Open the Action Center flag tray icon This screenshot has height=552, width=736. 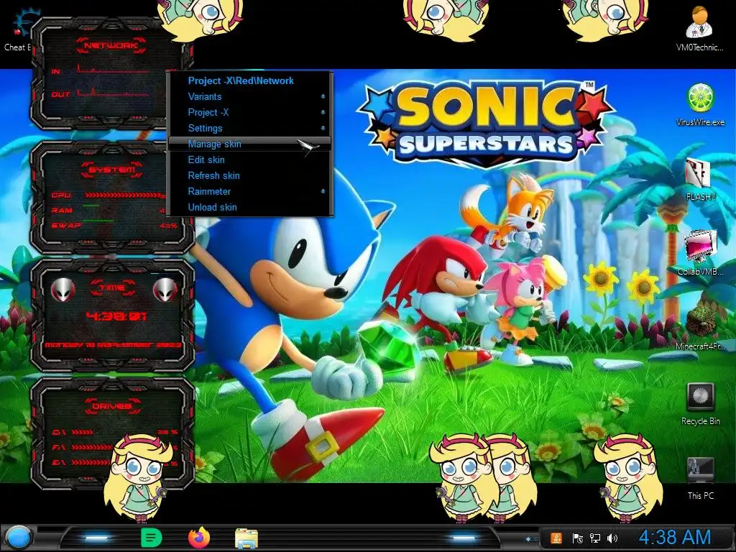(x=577, y=538)
